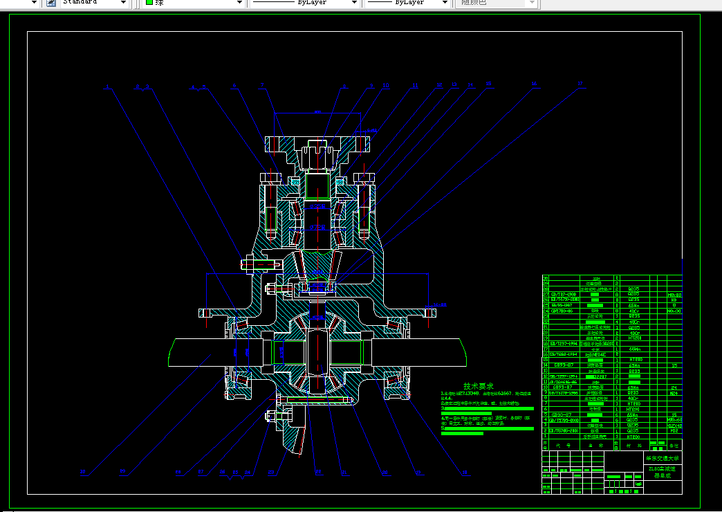The width and height of the screenshot is (722, 512).
Task: Click balloon number 18 label
Action: [x=465, y=473]
